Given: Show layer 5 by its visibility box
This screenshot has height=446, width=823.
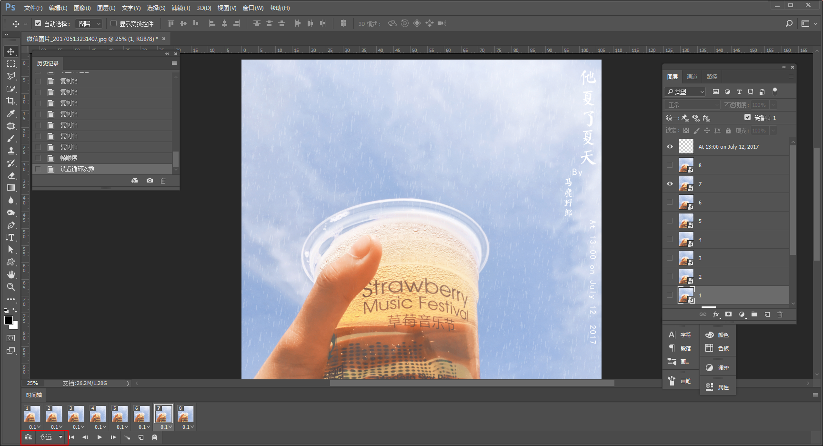Looking at the screenshot, I should (670, 221).
